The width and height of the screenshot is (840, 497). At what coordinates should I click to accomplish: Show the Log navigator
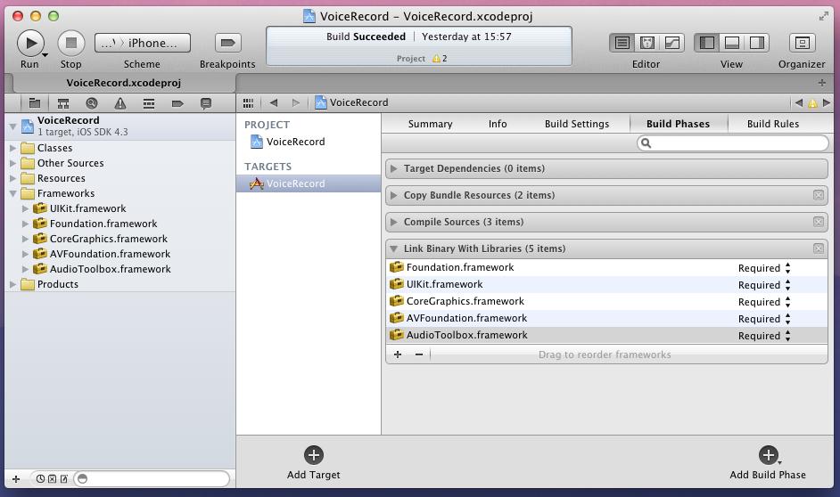click(x=206, y=103)
